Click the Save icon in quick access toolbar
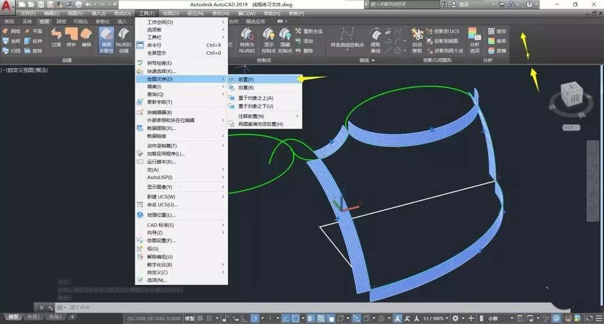 coord(40,4)
